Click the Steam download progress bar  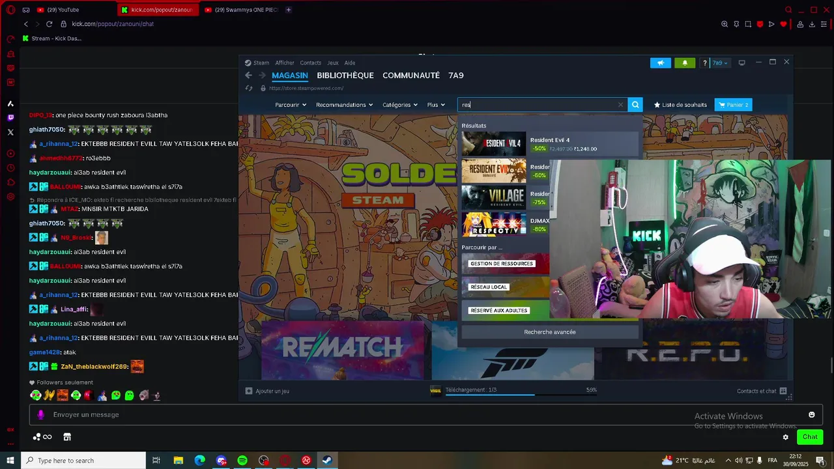point(521,393)
